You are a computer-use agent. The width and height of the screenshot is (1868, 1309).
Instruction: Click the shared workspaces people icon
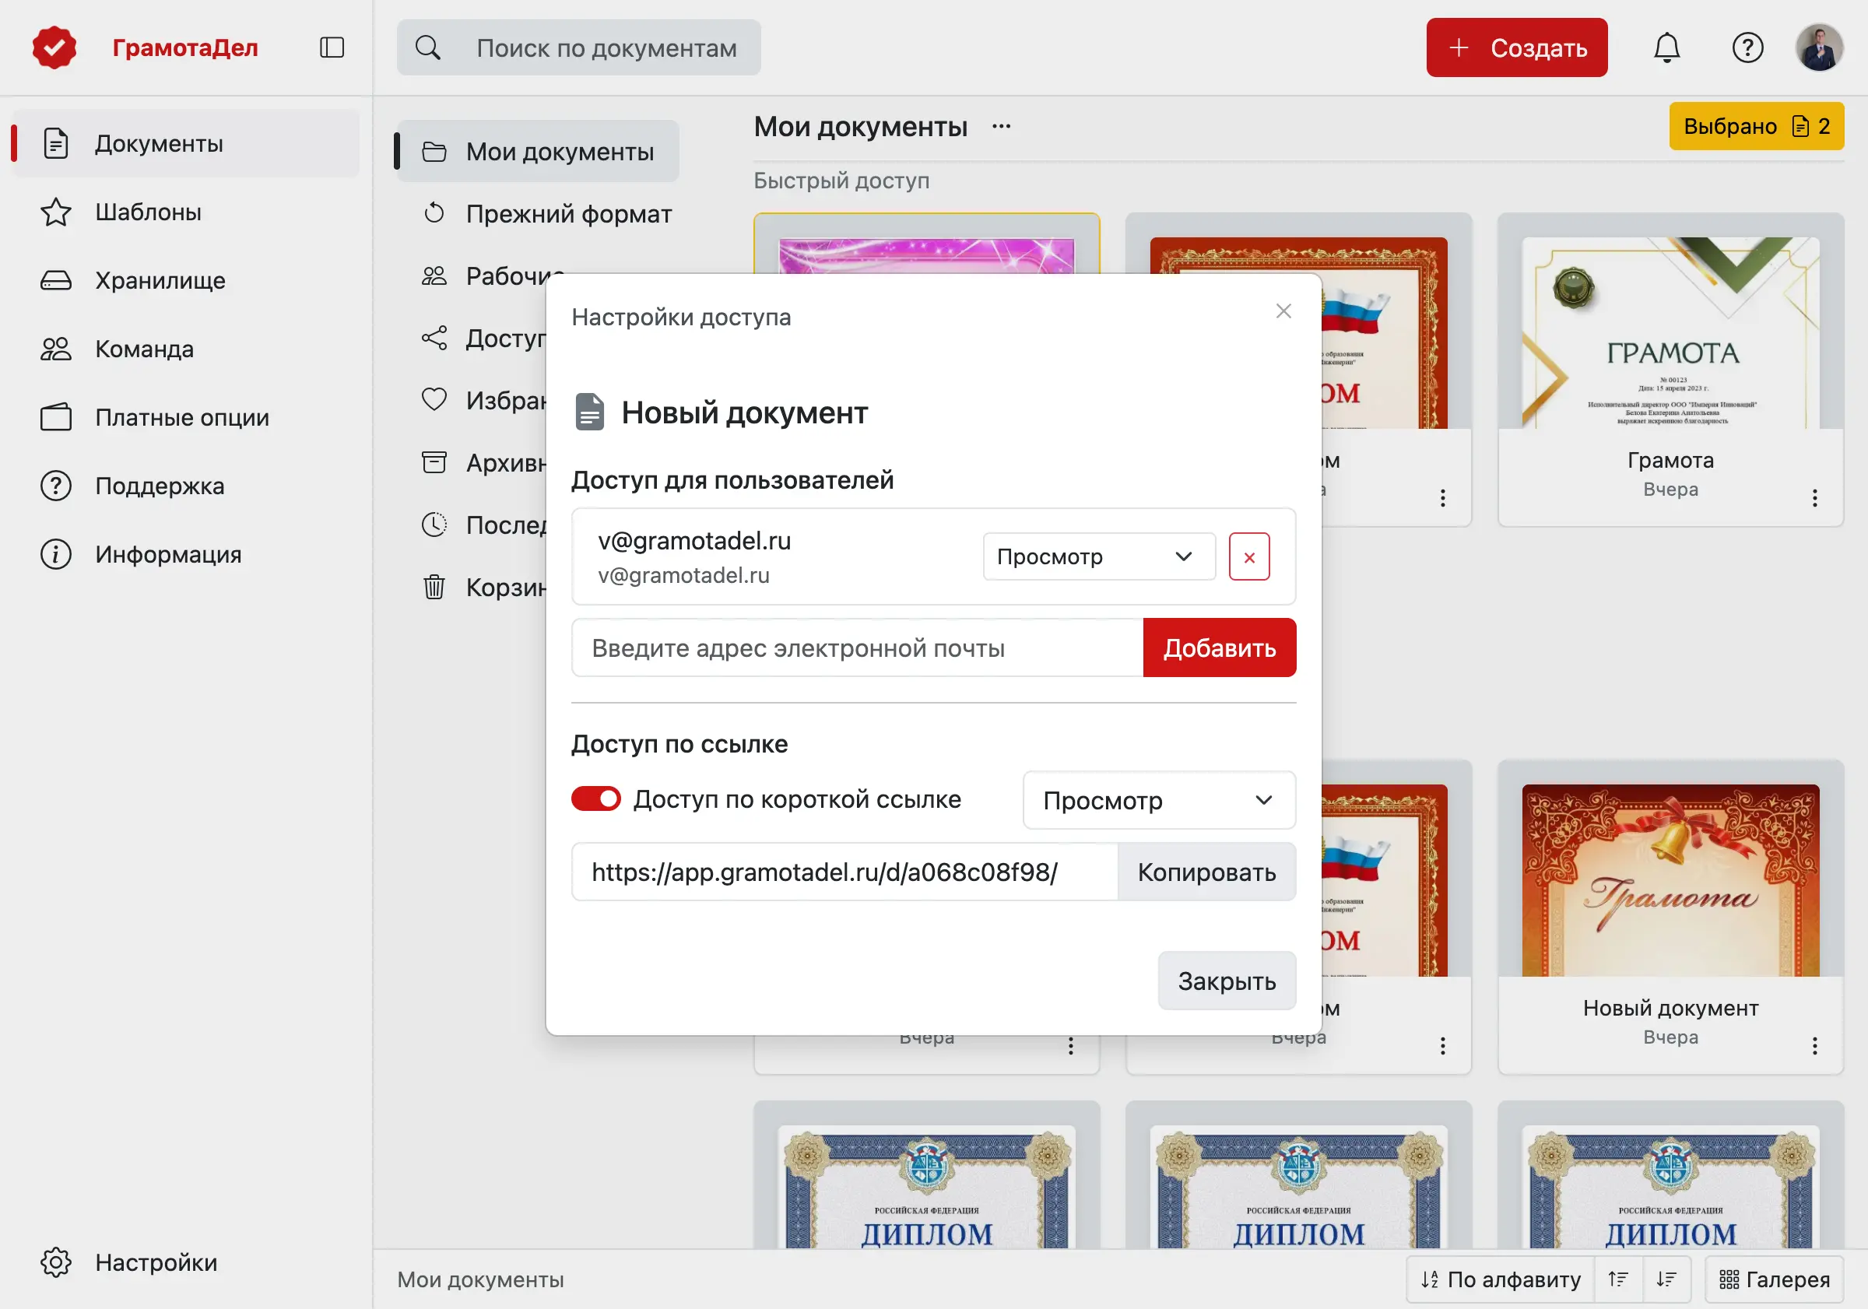tap(434, 275)
